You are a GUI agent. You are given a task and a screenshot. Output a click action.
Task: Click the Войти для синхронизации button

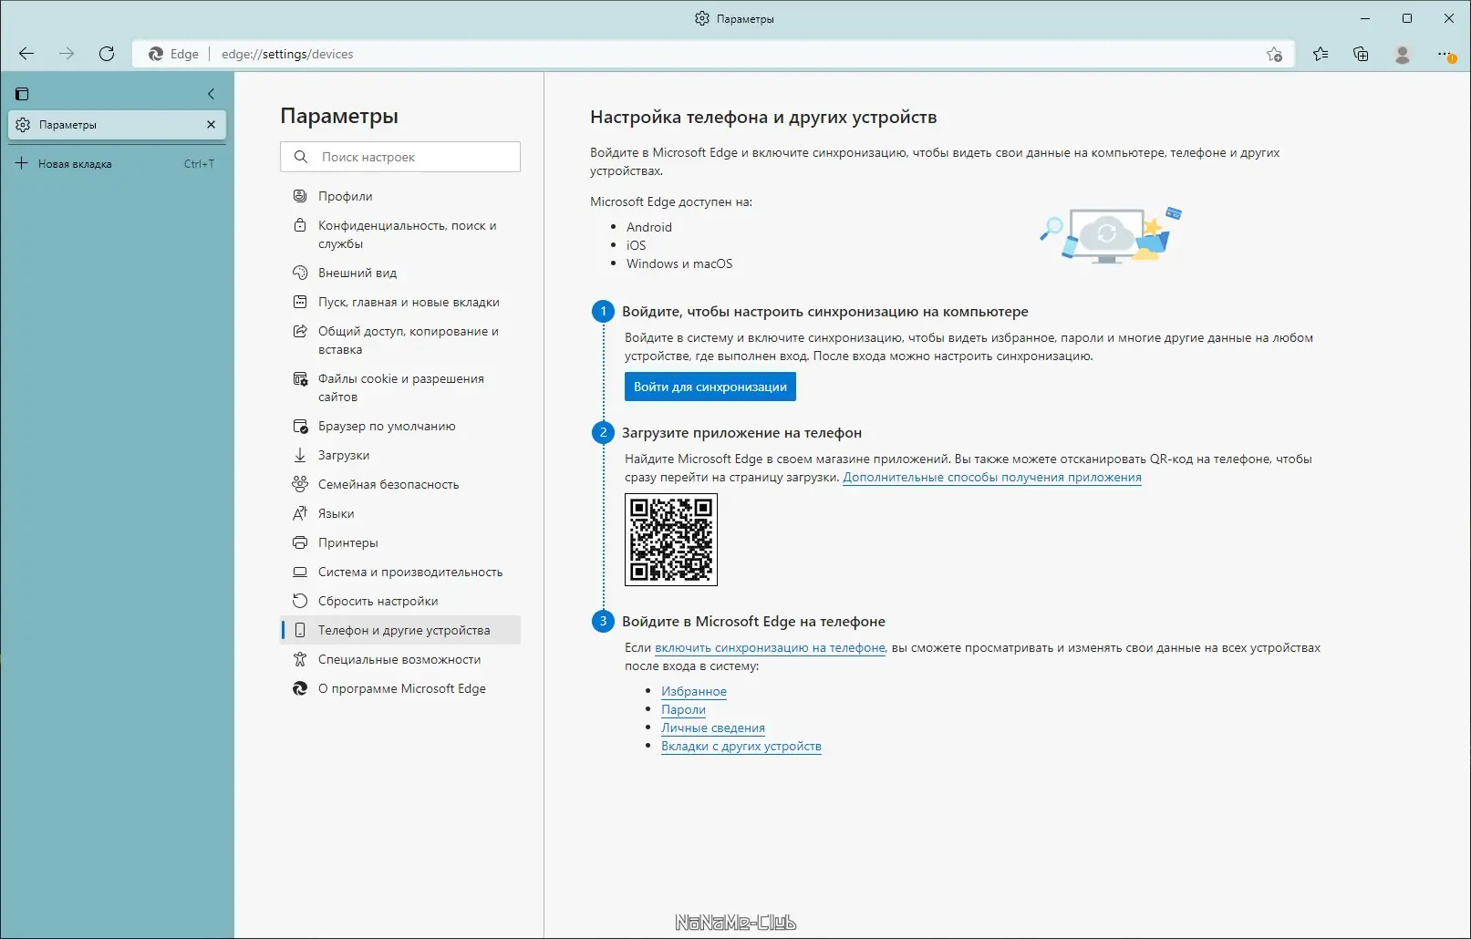point(710,387)
